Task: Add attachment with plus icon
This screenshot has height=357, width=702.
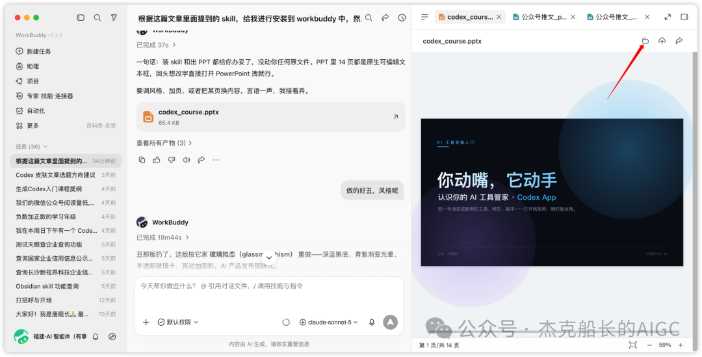Action: [146, 322]
